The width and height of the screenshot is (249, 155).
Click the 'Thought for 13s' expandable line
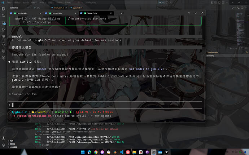(40, 54)
